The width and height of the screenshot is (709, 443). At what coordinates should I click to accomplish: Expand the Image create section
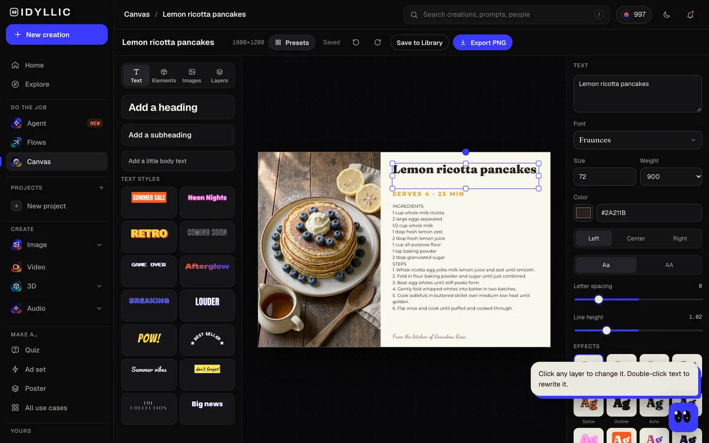[99, 245]
